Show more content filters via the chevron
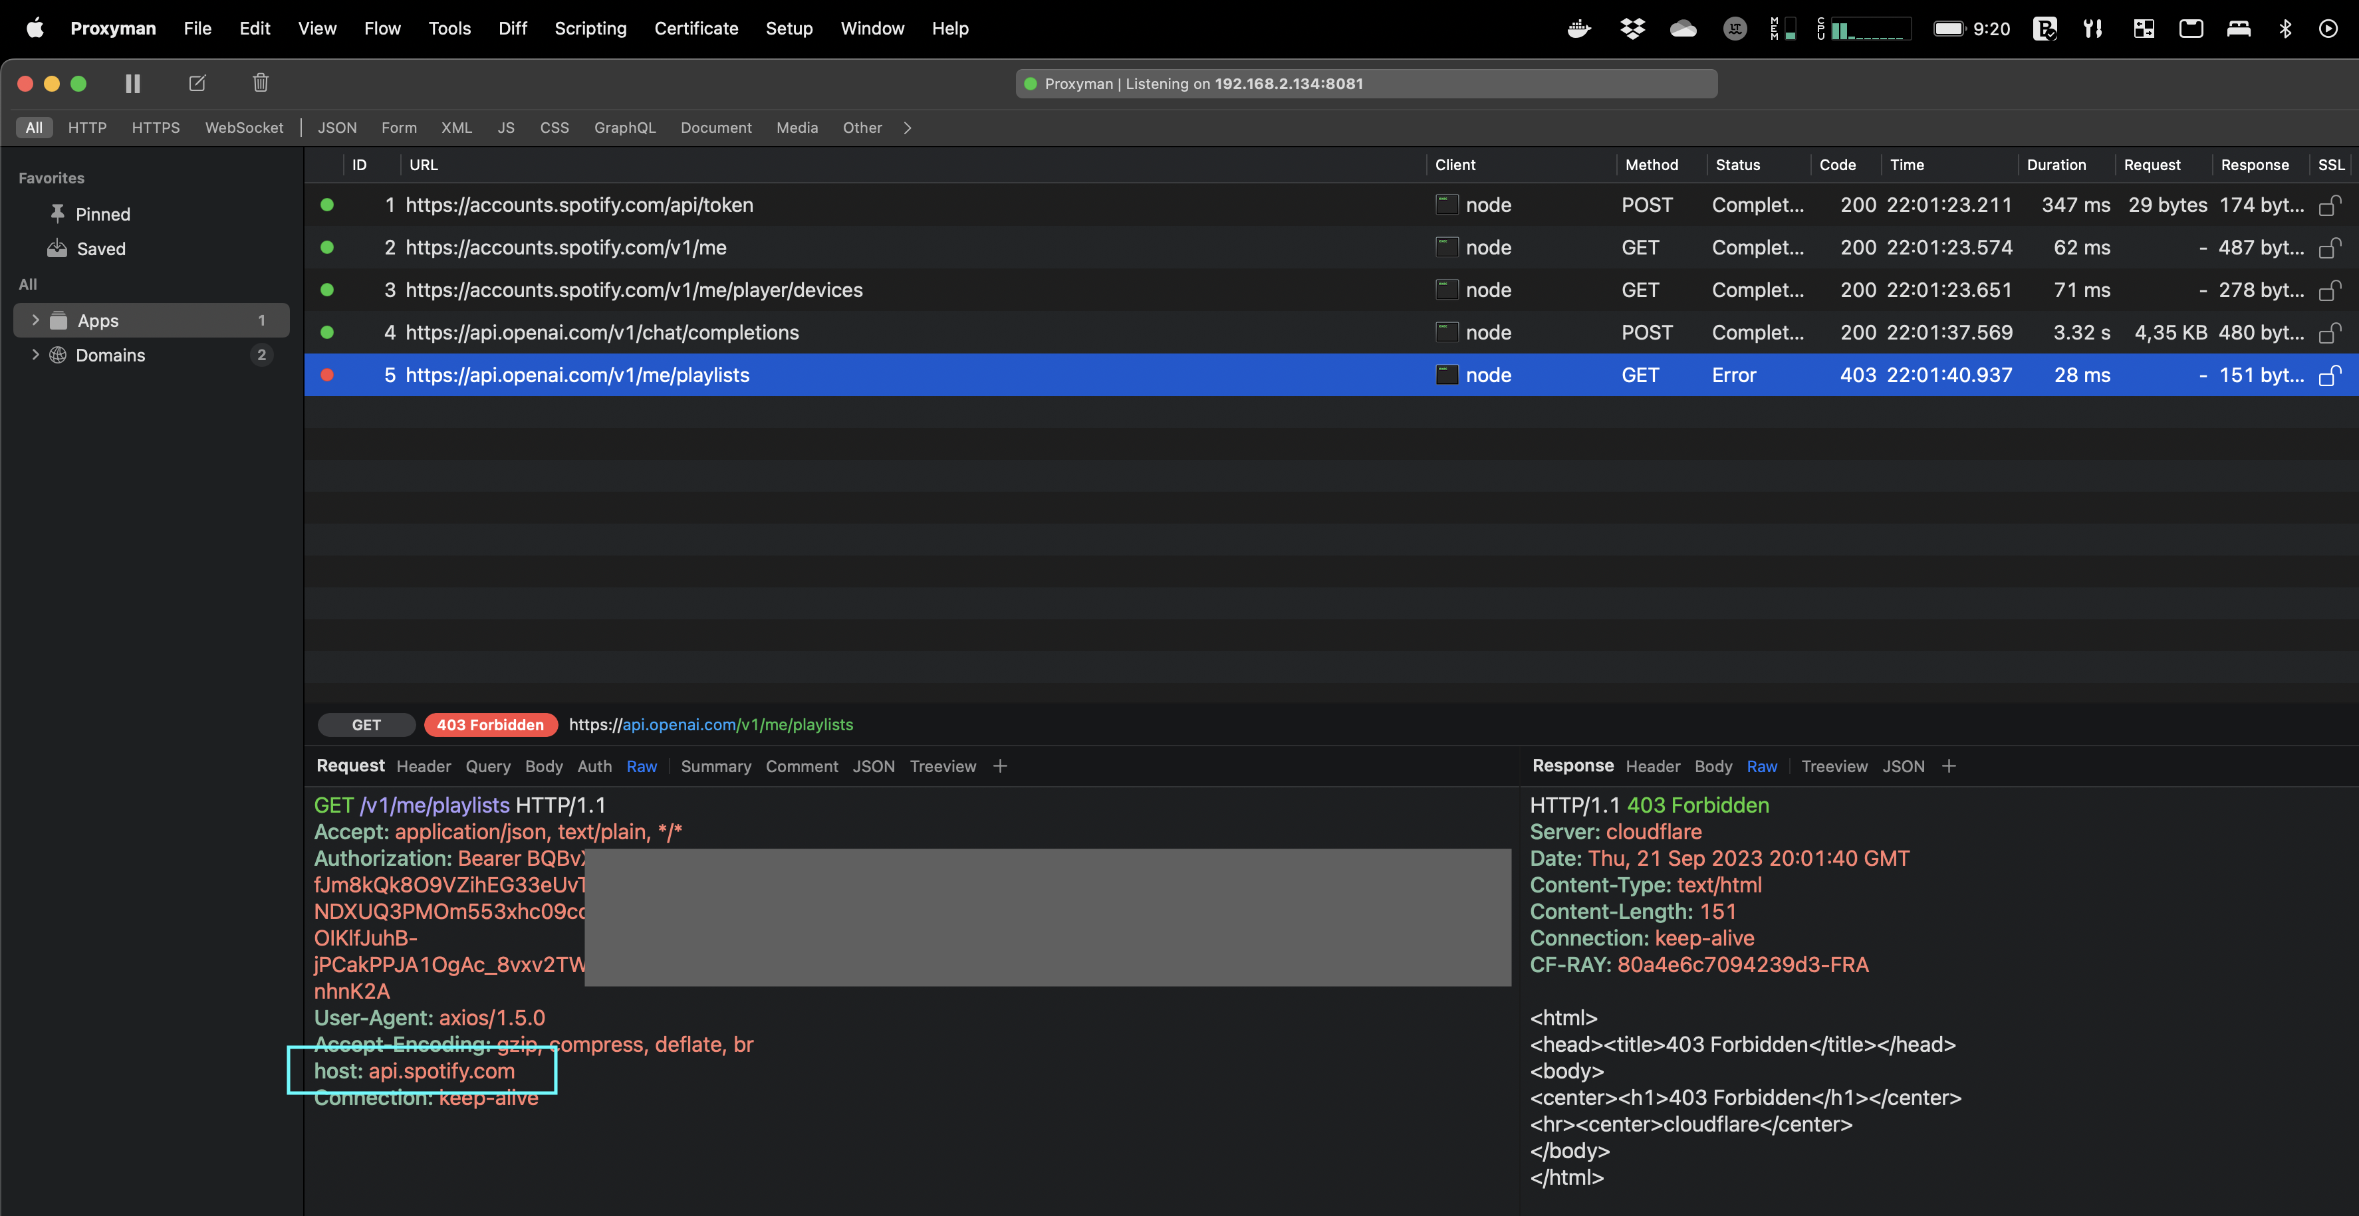Image resolution: width=2359 pixels, height=1216 pixels. [x=907, y=128]
